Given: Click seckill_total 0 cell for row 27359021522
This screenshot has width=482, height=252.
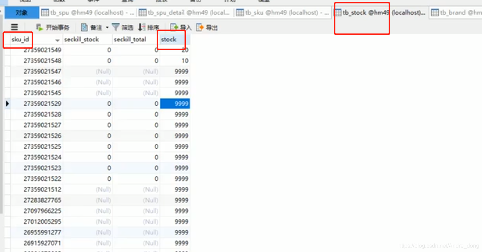Looking at the screenshot, I should coord(136,179).
